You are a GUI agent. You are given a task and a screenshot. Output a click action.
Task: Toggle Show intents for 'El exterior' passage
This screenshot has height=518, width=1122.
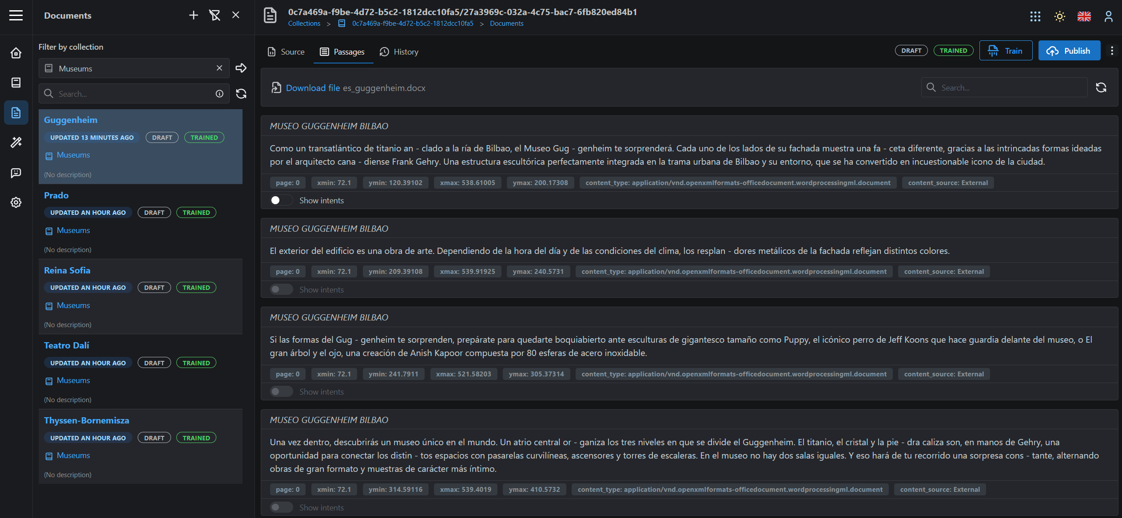click(282, 290)
